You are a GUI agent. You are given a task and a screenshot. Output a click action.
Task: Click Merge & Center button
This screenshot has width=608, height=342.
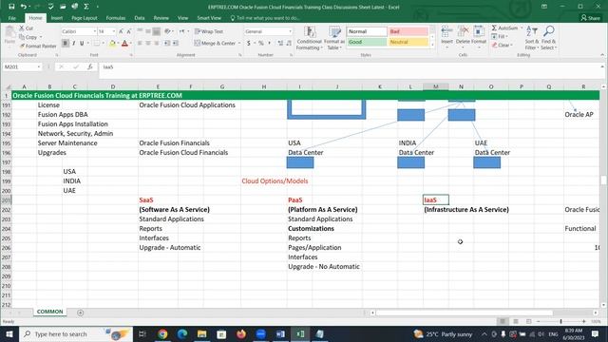pyautogui.click(x=215, y=43)
